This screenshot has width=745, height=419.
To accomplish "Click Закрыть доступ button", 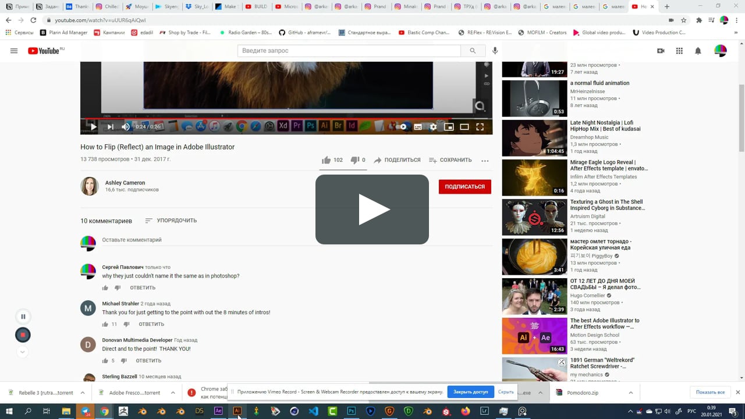I will tap(470, 392).
